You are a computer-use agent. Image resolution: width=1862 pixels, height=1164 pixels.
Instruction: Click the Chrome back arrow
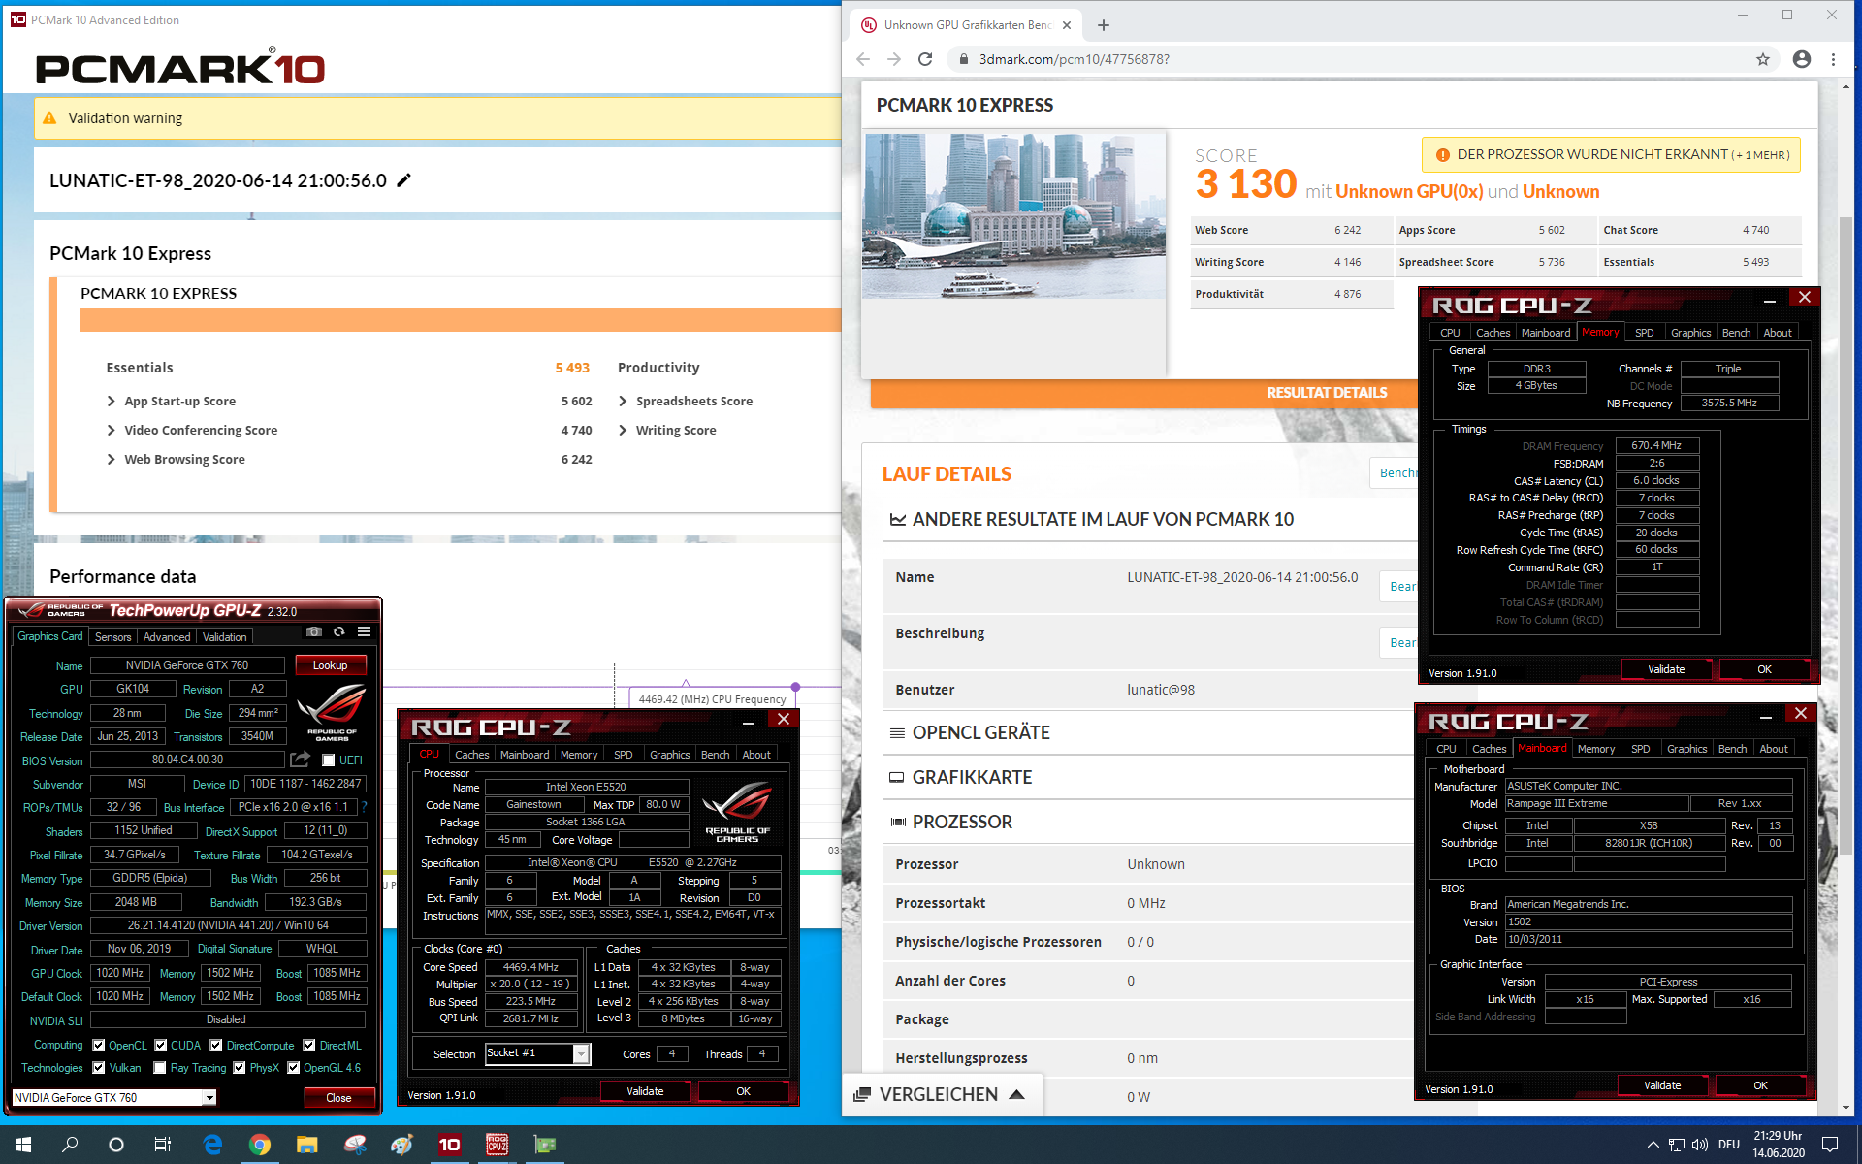tap(863, 59)
